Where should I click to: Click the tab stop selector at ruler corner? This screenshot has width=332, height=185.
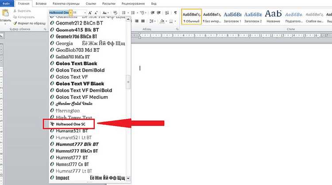[x=2, y=36]
